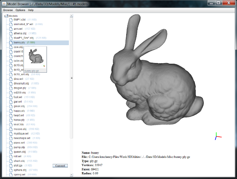
Task: Click the file icon next to cube.obj
Action: click(11, 61)
